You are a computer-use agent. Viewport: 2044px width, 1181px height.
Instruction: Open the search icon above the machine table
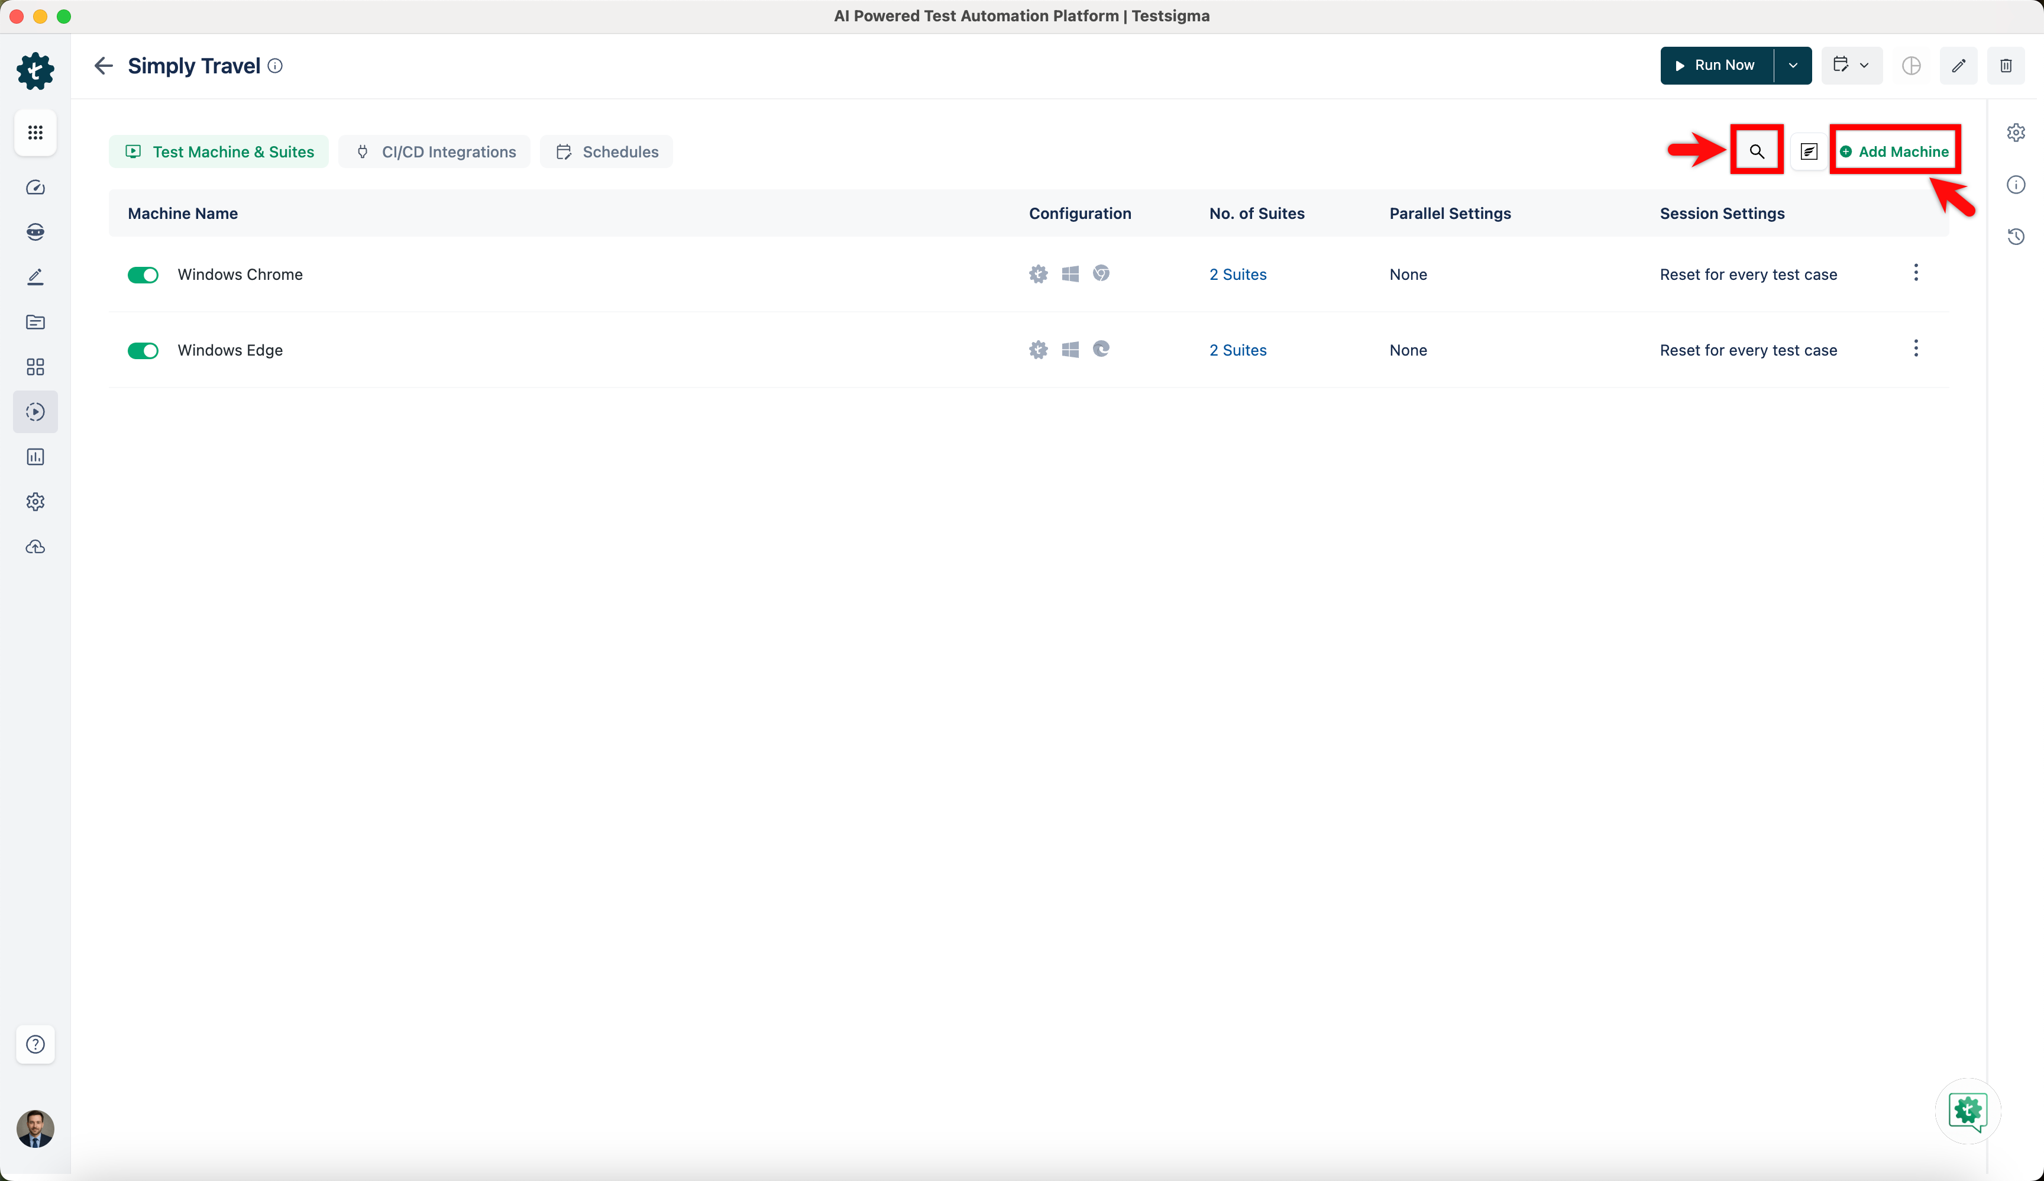pyautogui.click(x=1756, y=151)
